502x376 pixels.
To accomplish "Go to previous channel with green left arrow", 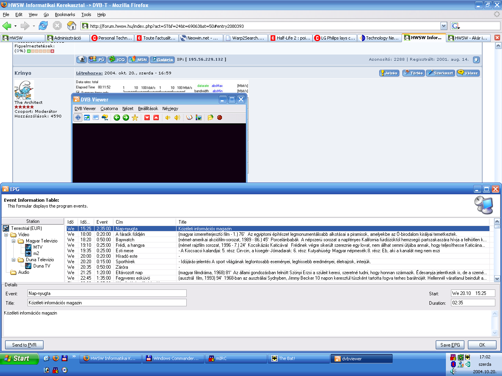I will [117, 117].
